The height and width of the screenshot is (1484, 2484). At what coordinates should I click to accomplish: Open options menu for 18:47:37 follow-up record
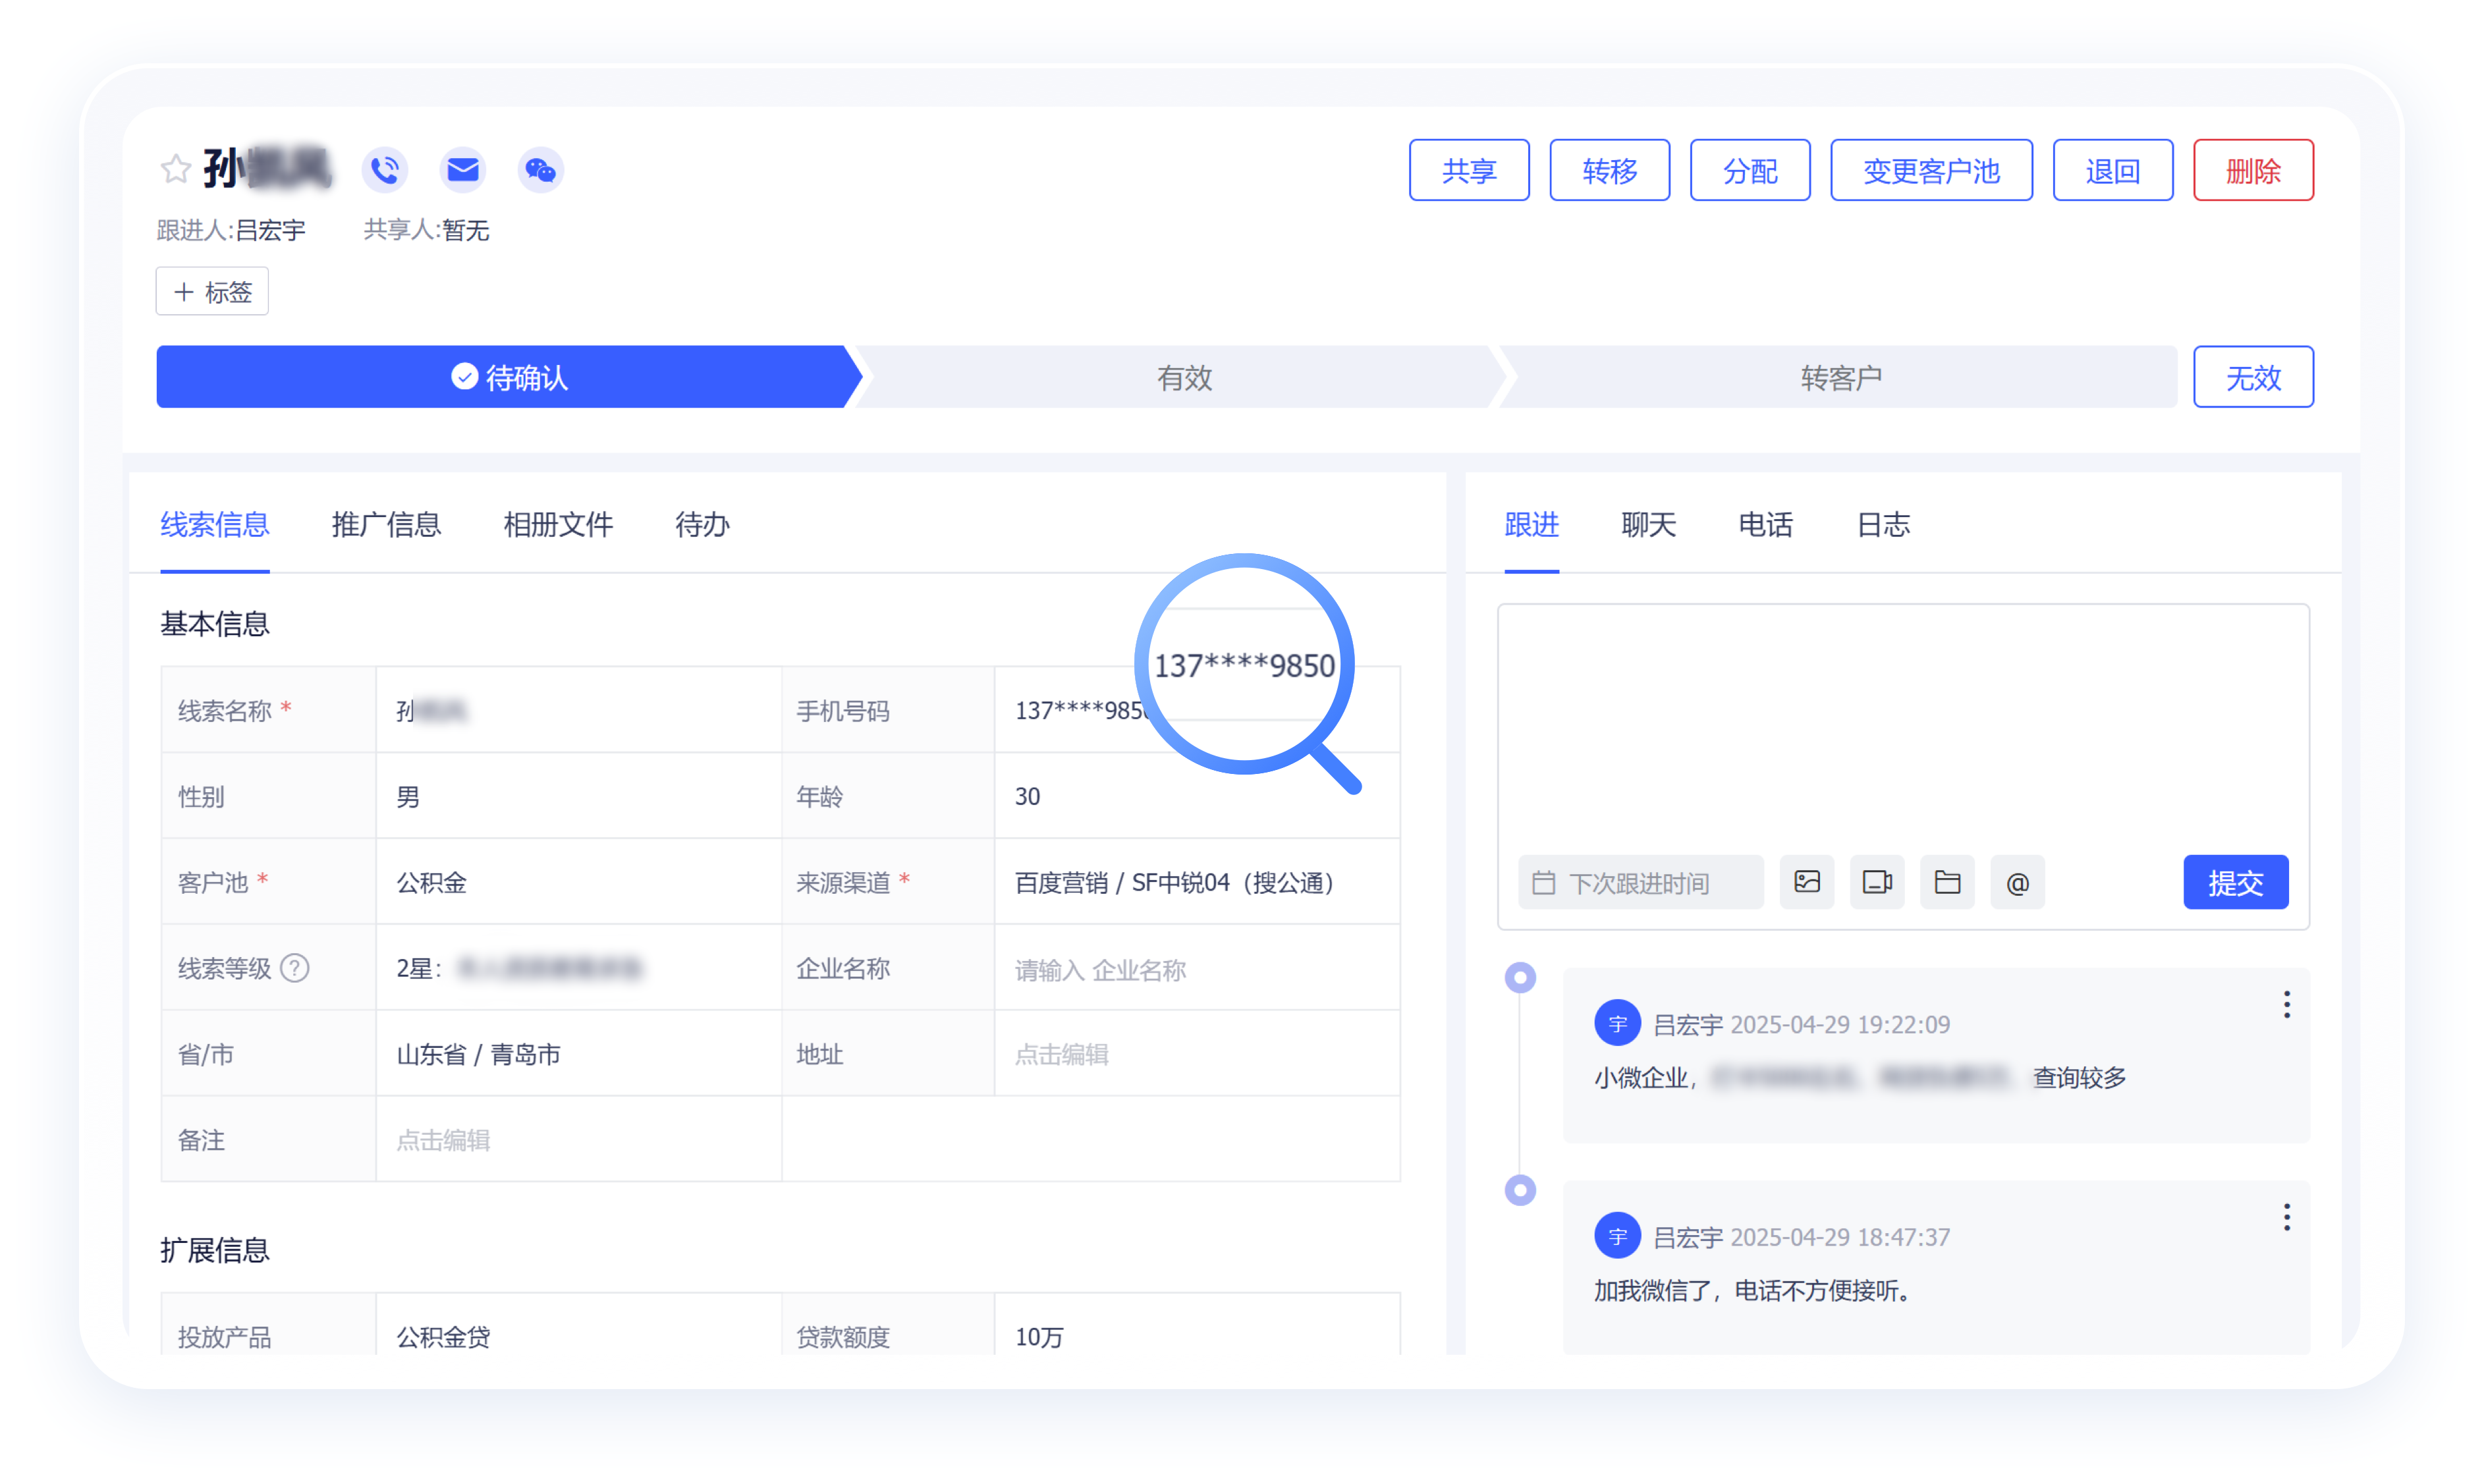pos(2286,1217)
